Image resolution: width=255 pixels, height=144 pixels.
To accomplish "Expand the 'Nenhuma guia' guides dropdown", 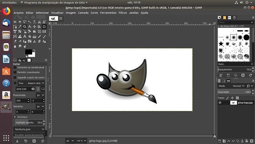I will coord(29,129).
